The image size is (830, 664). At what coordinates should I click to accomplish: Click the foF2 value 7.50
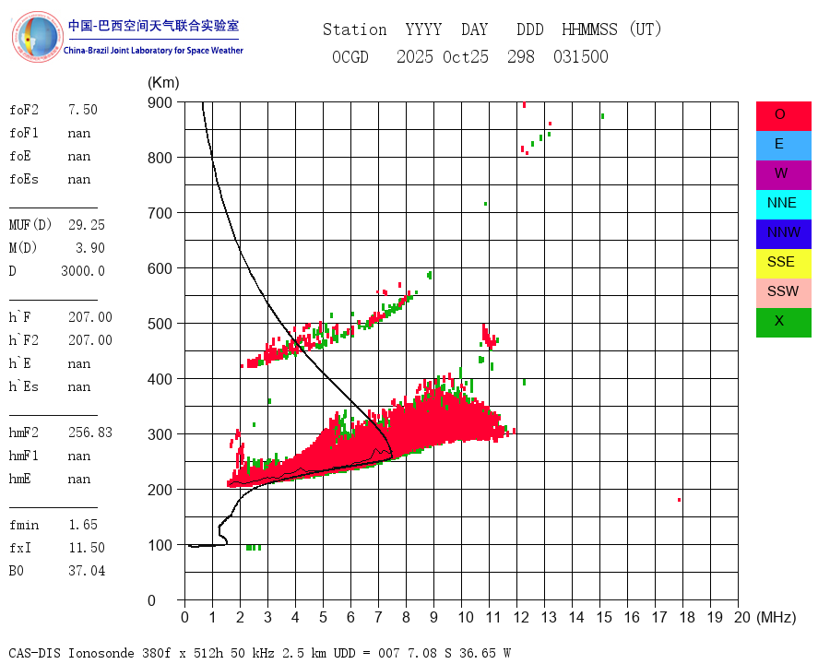tap(83, 110)
